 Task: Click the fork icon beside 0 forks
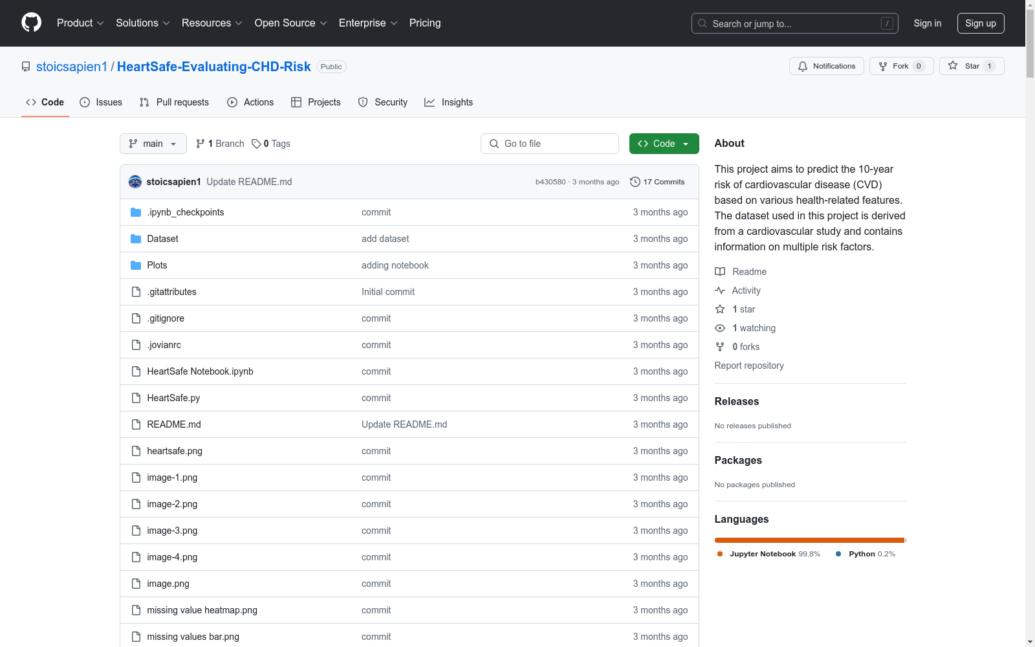[x=720, y=347]
